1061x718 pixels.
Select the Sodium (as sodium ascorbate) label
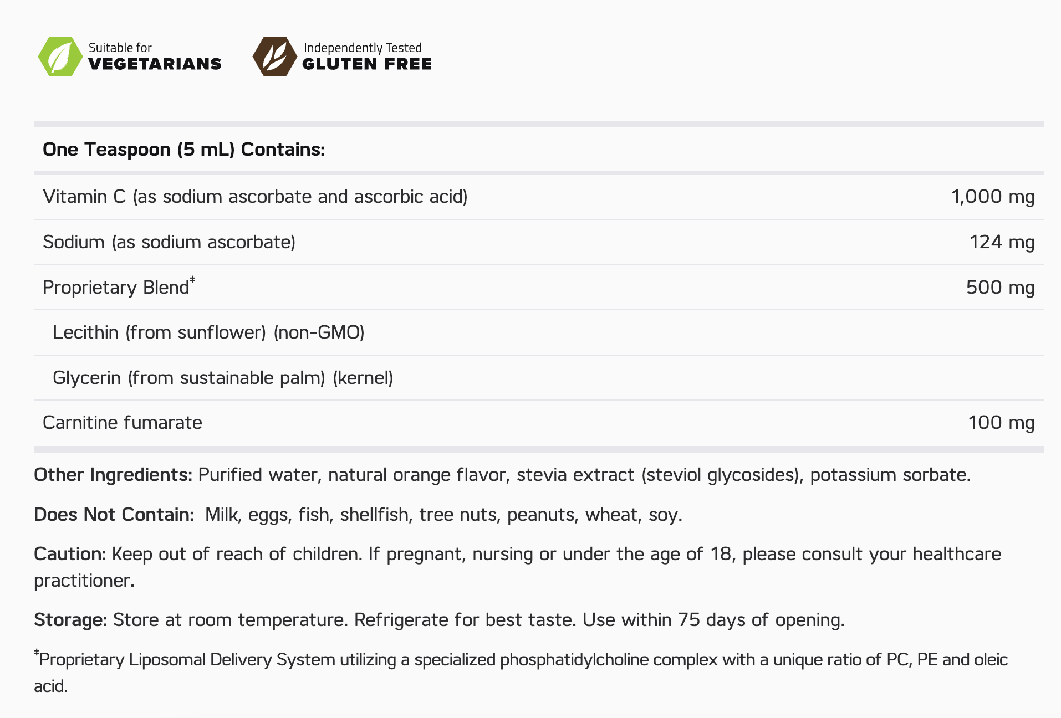coord(169,242)
